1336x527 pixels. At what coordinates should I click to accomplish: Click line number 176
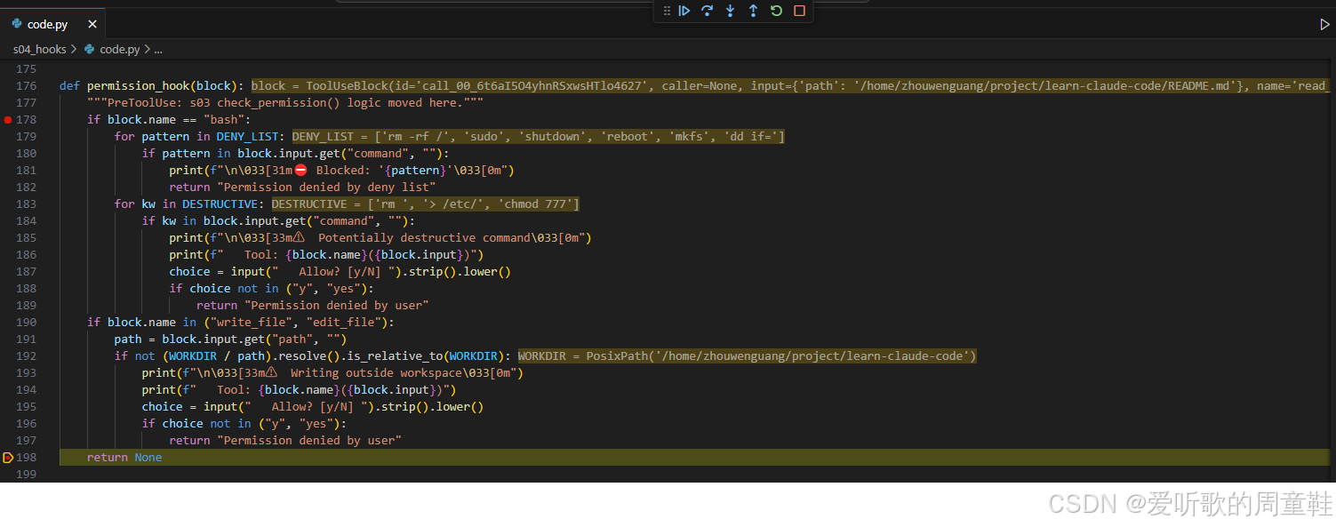click(x=27, y=86)
